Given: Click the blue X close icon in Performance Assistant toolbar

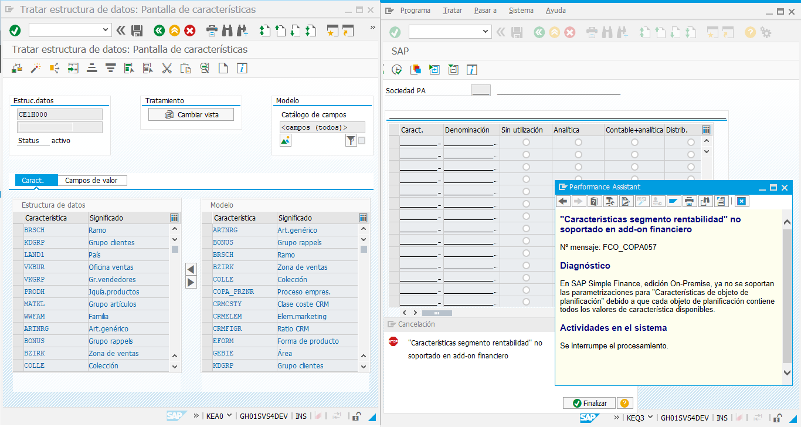Looking at the screenshot, I should click(x=742, y=201).
